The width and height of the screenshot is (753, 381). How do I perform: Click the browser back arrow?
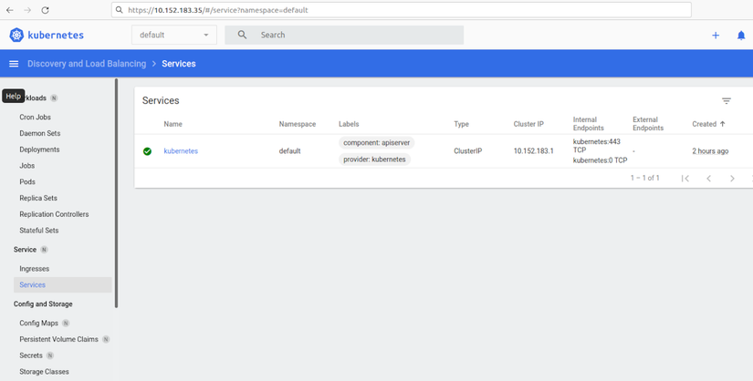pyautogui.click(x=10, y=10)
